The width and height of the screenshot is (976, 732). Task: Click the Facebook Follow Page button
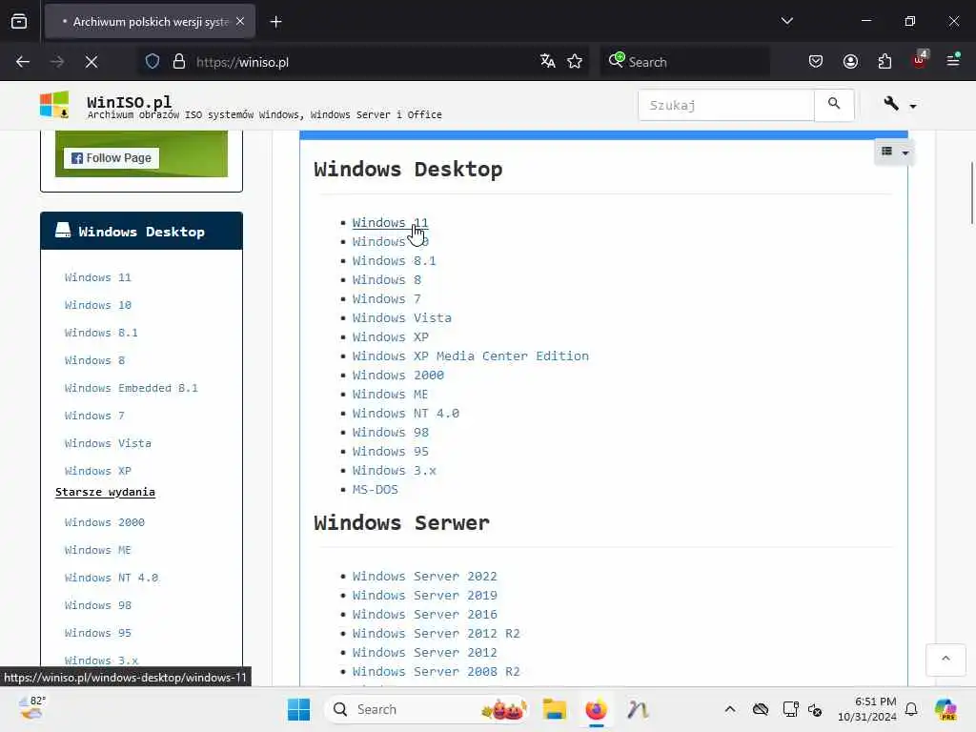(112, 158)
